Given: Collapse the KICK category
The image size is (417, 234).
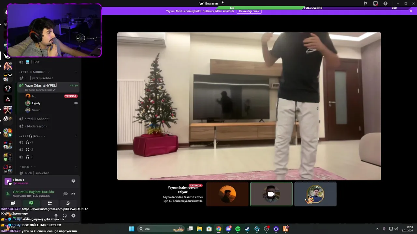Looking at the screenshot, I should [28, 167].
